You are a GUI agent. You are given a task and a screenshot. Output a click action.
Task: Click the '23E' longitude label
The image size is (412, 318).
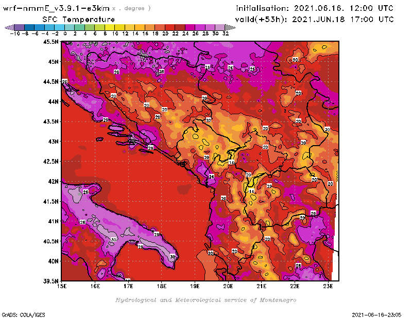point(328,286)
